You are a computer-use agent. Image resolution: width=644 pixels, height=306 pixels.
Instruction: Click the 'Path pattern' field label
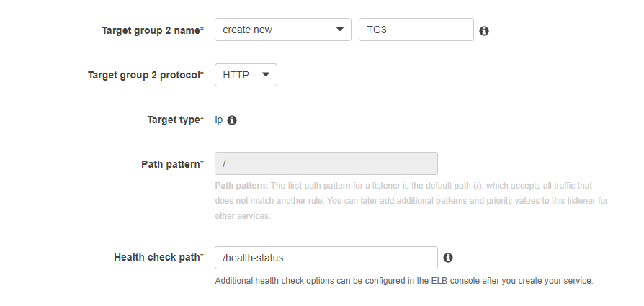[172, 164]
